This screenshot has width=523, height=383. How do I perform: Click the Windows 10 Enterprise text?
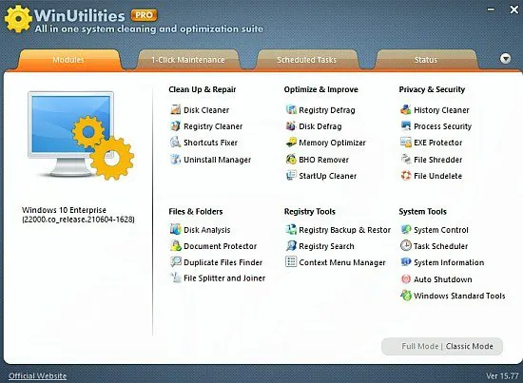pyautogui.click(x=64, y=210)
